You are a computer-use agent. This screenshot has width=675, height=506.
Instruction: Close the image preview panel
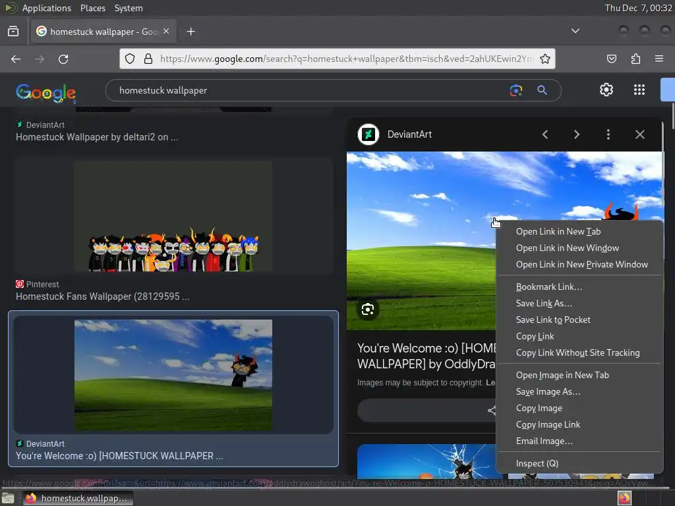coord(639,134)
